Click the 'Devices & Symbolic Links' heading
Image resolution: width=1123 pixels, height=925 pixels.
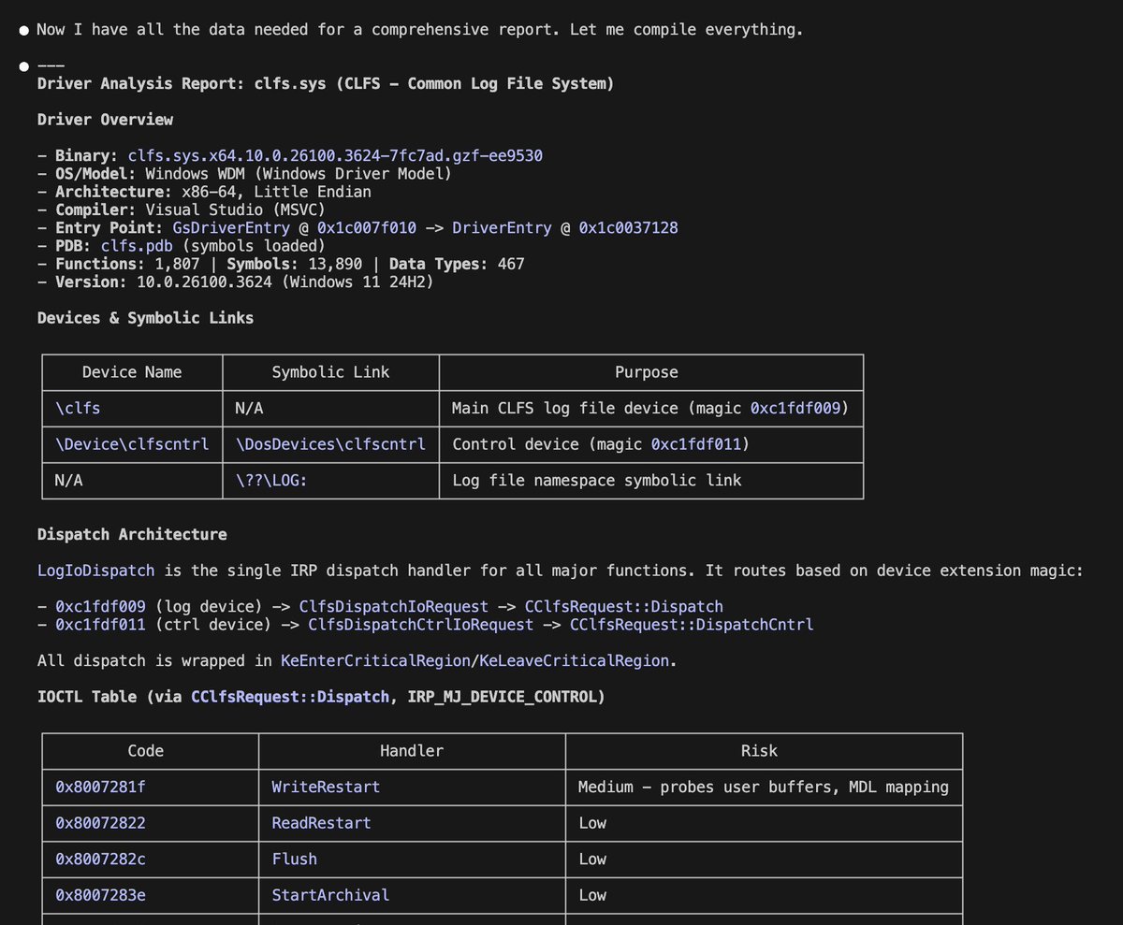145,318
